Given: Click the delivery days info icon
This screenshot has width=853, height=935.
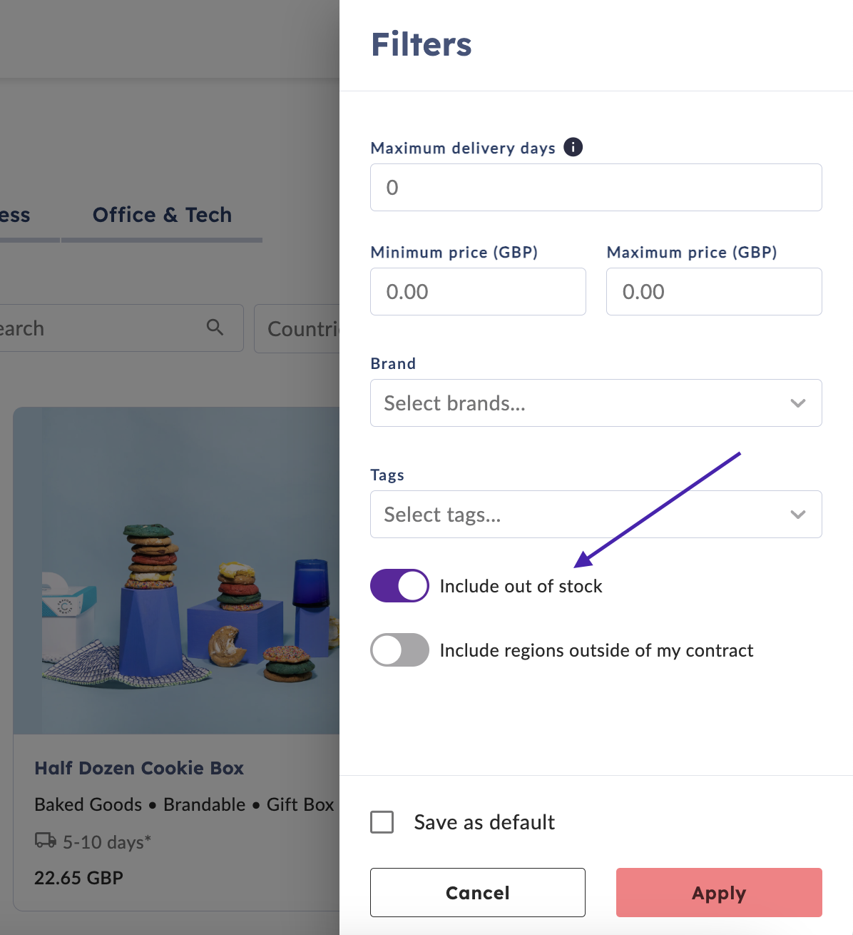Looking at the screenshot, I should click(x=573, y=147).
